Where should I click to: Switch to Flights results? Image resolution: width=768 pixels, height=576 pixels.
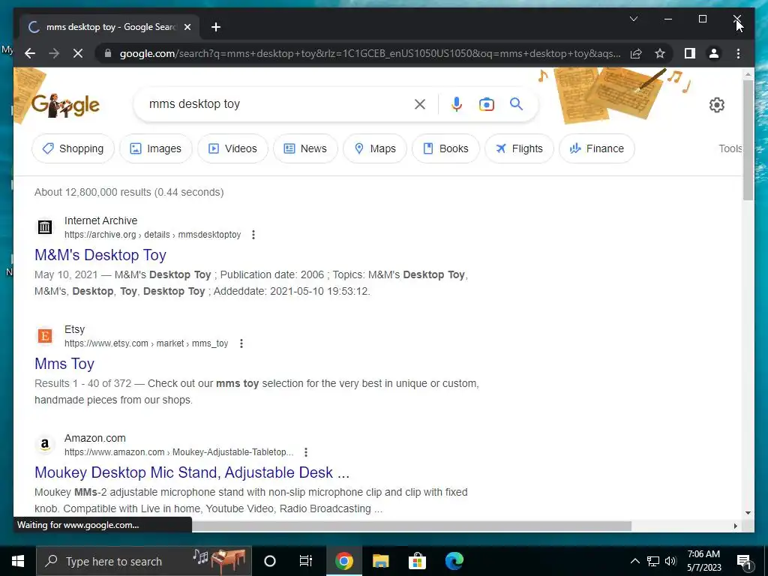(519, 148)
